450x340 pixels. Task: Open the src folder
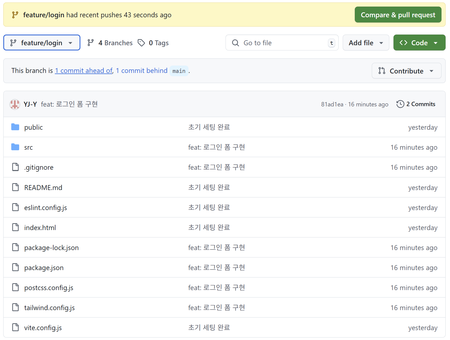pos(29,147)
